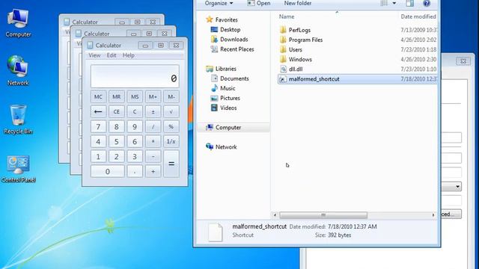Click calculator digit 7

(98, 126)
